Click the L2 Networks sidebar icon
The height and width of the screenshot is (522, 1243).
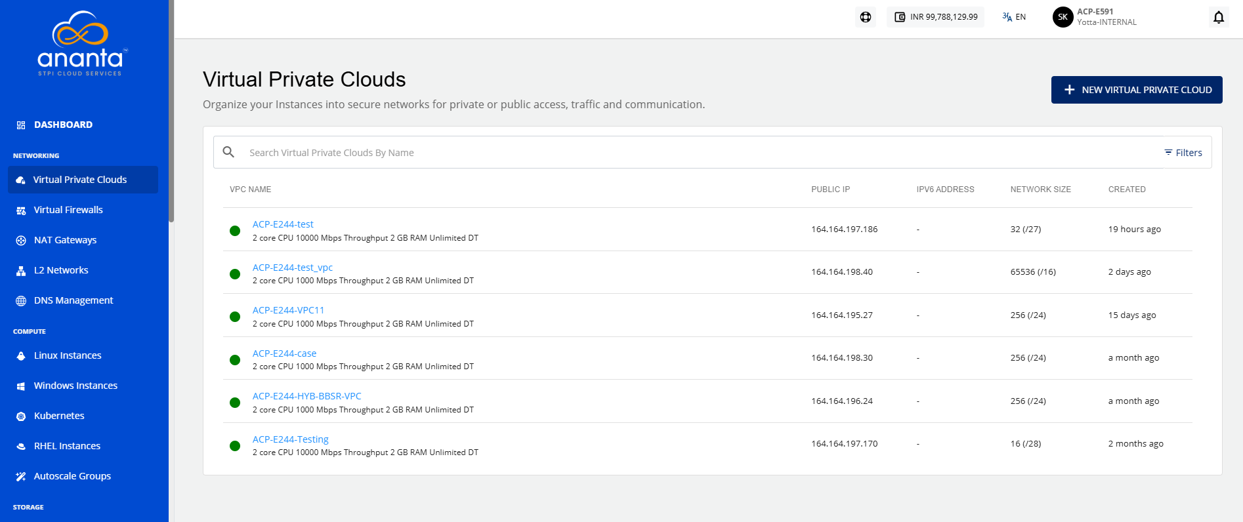coord(21,271)
